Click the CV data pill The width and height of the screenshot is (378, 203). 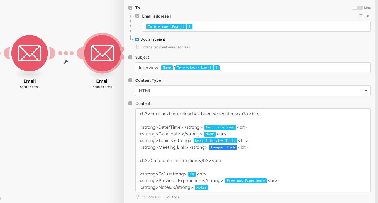192,174
